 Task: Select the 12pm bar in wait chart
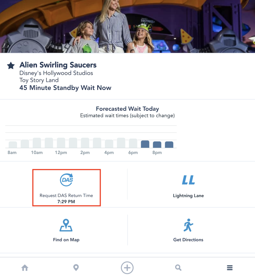[x=61, y=143]
